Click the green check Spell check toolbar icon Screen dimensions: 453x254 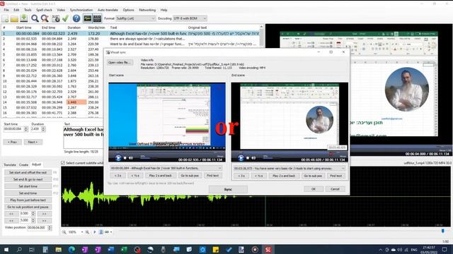[65, 18]
